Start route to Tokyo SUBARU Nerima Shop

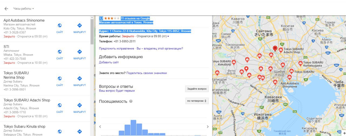(79, 79)
